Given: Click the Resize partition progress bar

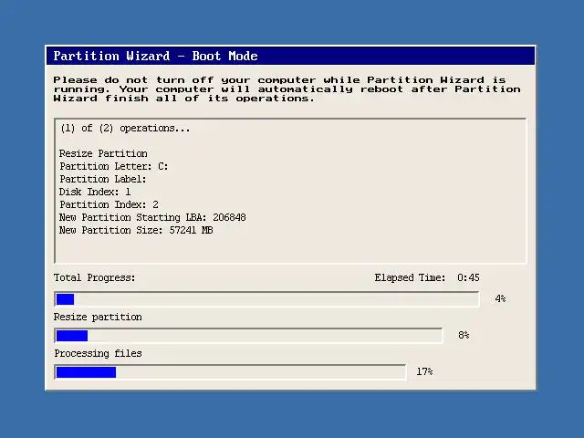Looking at the screenshot, I should click(x=248, y=336).
